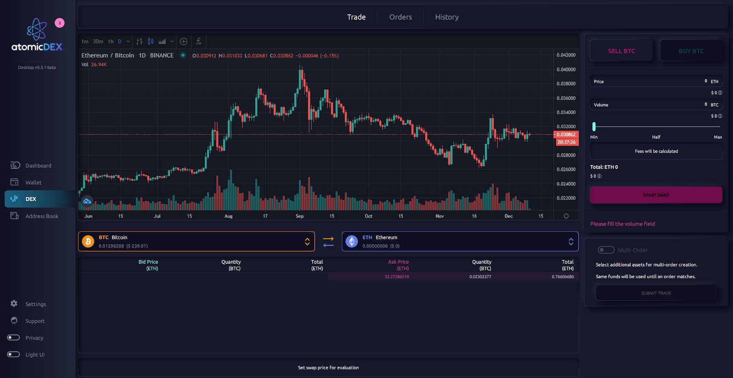Click the ask total 0.76606680
The image size is (733, 378).
pos(563,277)
